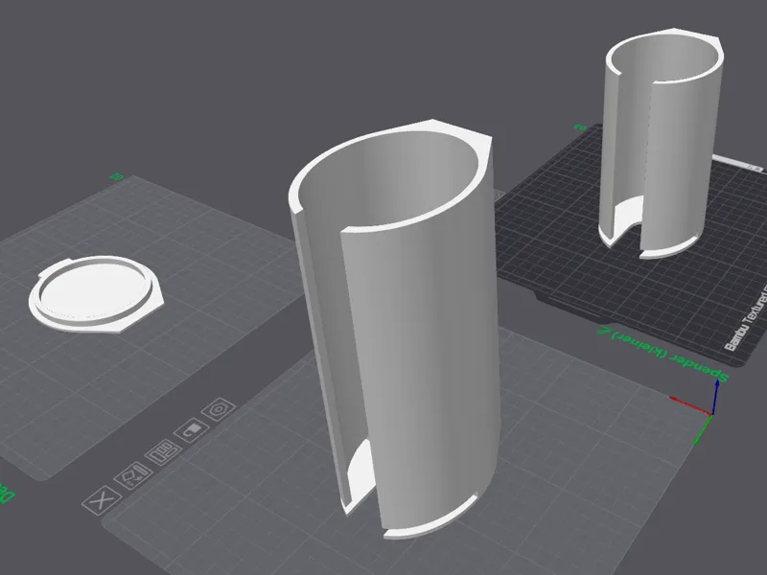The width and height of the screenshot is (767, 575).
Task: Click the edit icon beside the plate name
Action: (602, 330)
